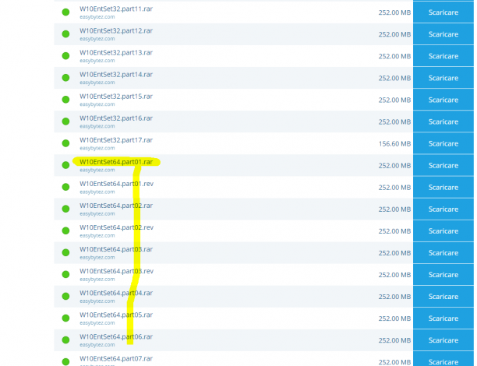
Task: Click green status dot of W10EntSet64.part03.rev
Action: (65, 274)
